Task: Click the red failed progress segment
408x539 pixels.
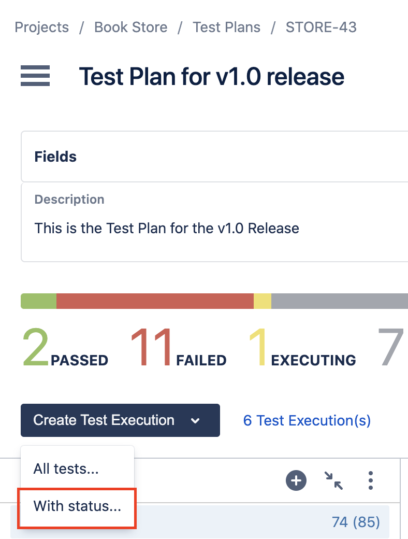Action: point(155,301)
